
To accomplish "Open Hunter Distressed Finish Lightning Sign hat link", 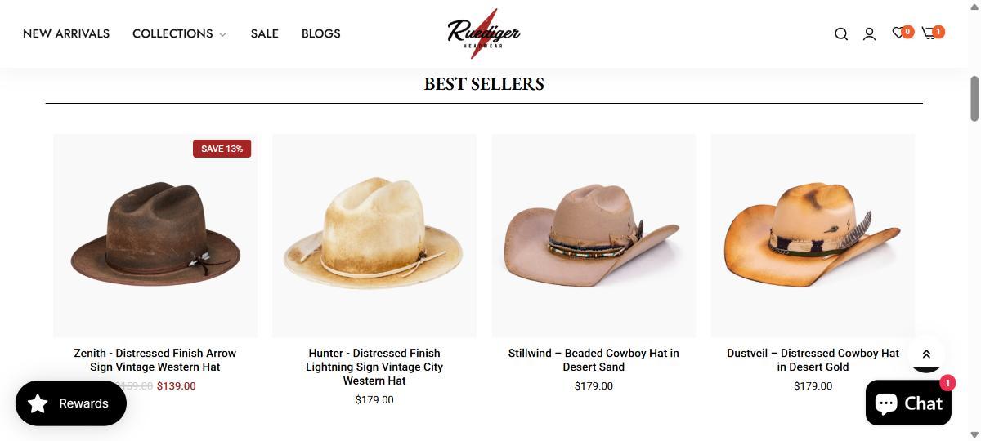I will [374, 367].
